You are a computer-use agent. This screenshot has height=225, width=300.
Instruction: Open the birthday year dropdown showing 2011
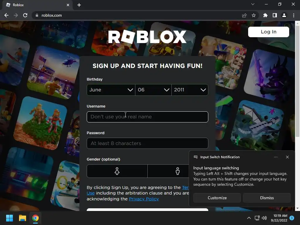pos(190,90)
